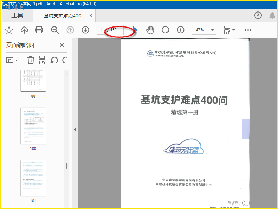
Task: Click the 页面缩略图 panel title
Action: pos(20,45)
